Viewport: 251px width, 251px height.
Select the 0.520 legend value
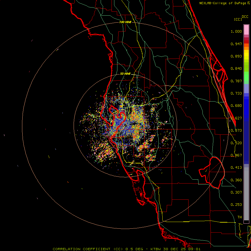pyautogui.click(x=236, y=143)
